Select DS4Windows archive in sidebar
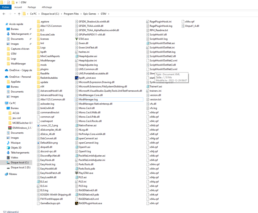 click(22, 128)
